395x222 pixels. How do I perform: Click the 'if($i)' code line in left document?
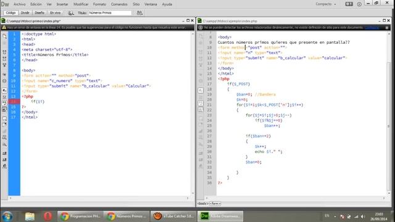38,102
